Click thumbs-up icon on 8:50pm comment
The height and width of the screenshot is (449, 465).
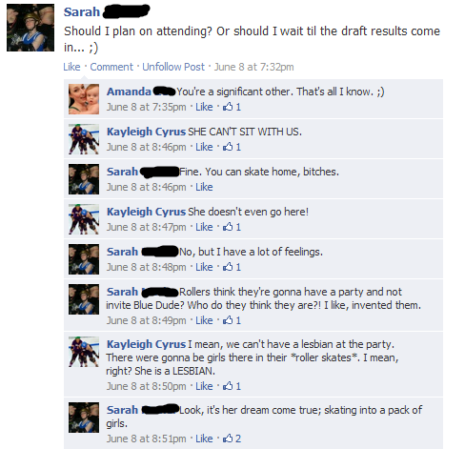tap(228, 386)
